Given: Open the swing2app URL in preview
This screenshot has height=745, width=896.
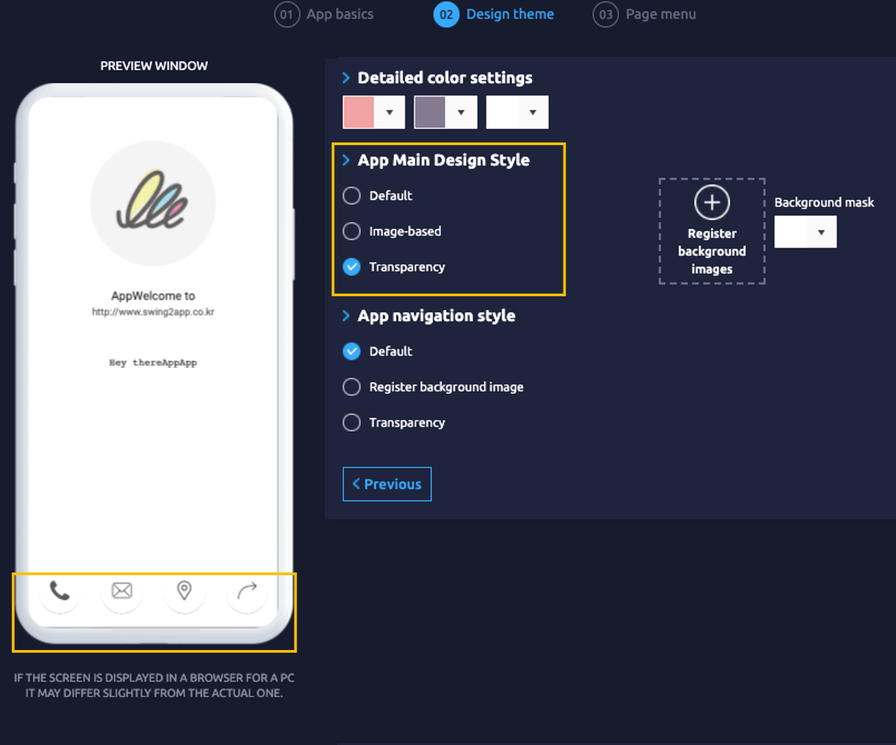Looking at the screenshot, I should (x=153, y=312).
